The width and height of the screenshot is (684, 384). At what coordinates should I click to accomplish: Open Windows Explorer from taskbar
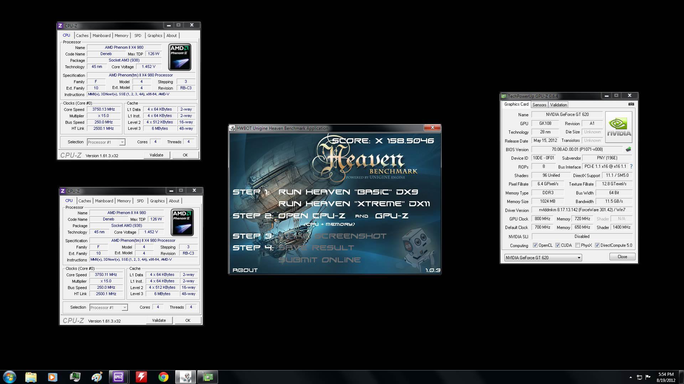click(x=31, y=377)
